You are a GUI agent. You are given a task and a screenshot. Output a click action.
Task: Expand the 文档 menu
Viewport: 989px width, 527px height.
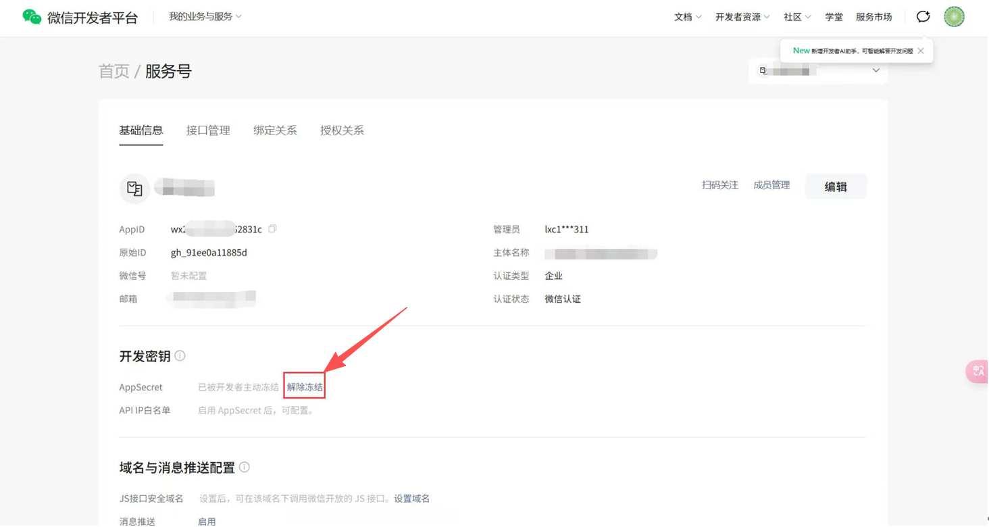coord(688,17)
